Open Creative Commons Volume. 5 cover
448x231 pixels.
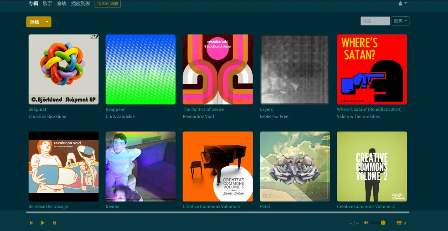(x=218, y=166)
